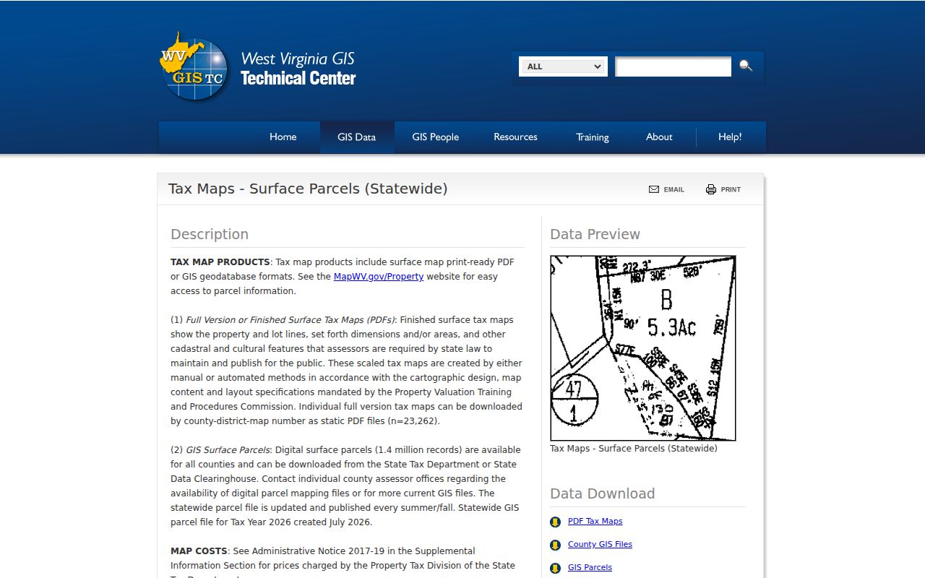
Task: Click the Tax Maps - Surface Parcels page heading
Action: pyautogui.click(x=308, y=189)
